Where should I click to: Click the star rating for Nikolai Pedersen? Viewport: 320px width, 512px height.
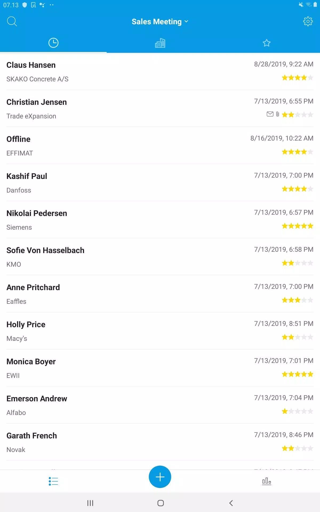[x=297, y=226]
